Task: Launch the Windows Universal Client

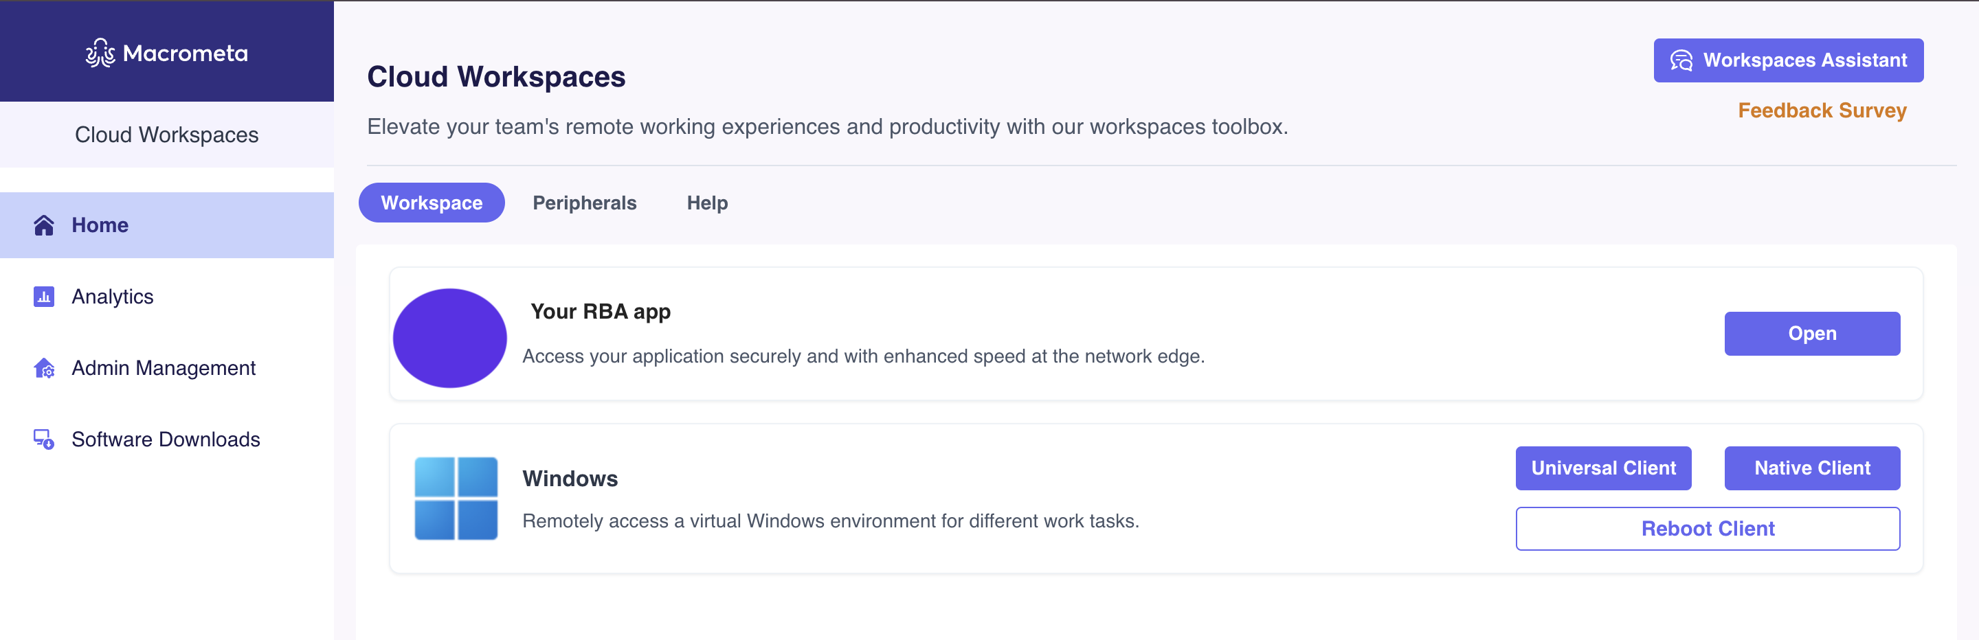Action: pyautogui.click(x=1602, y=468)
